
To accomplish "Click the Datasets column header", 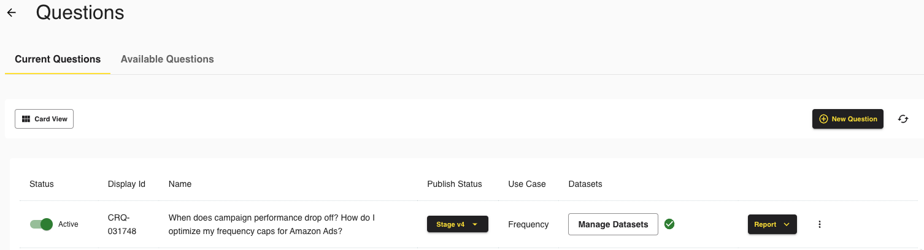I will [585, 184].
